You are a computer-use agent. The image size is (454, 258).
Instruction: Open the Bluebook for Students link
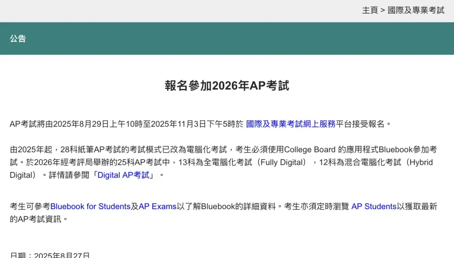point(91,207)
